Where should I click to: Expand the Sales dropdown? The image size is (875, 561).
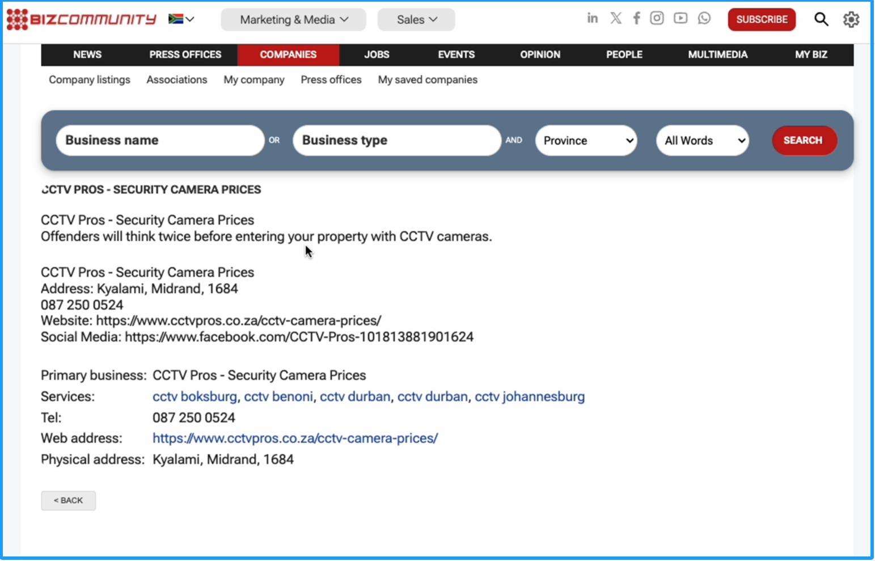416,20
